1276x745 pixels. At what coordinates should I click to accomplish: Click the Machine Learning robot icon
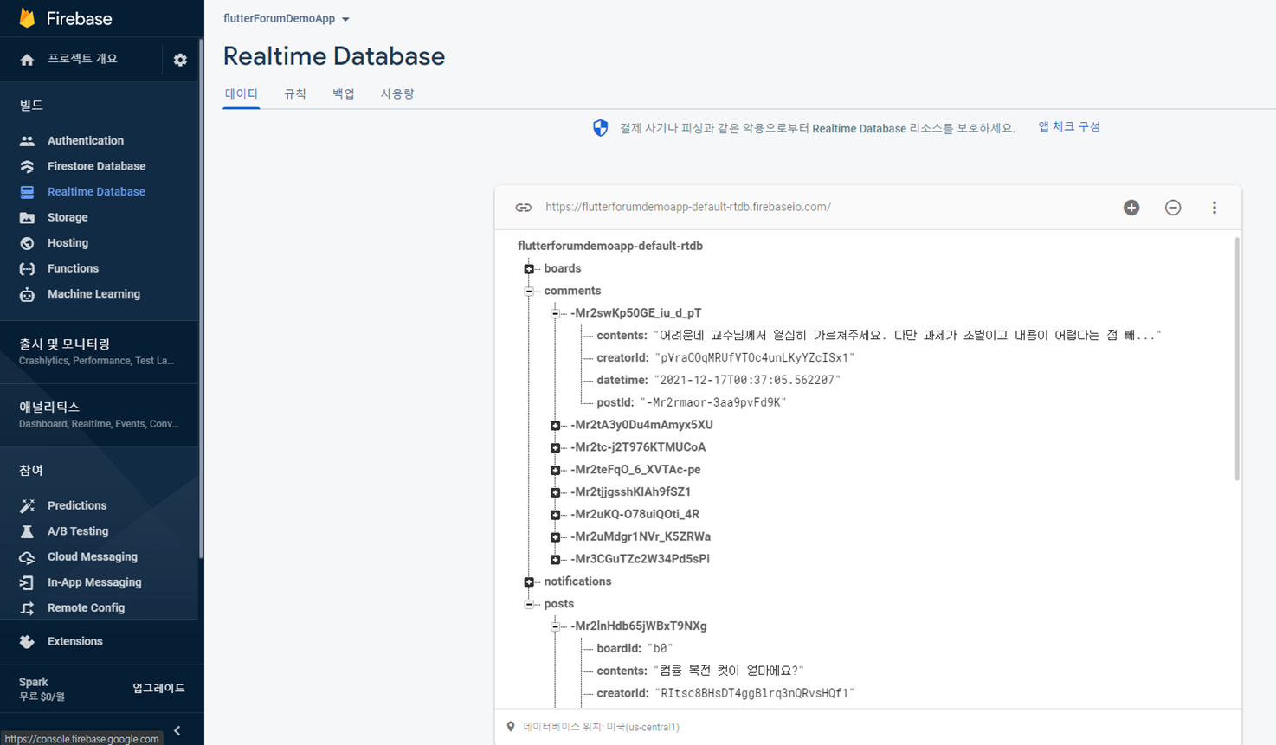click(27, 294)
